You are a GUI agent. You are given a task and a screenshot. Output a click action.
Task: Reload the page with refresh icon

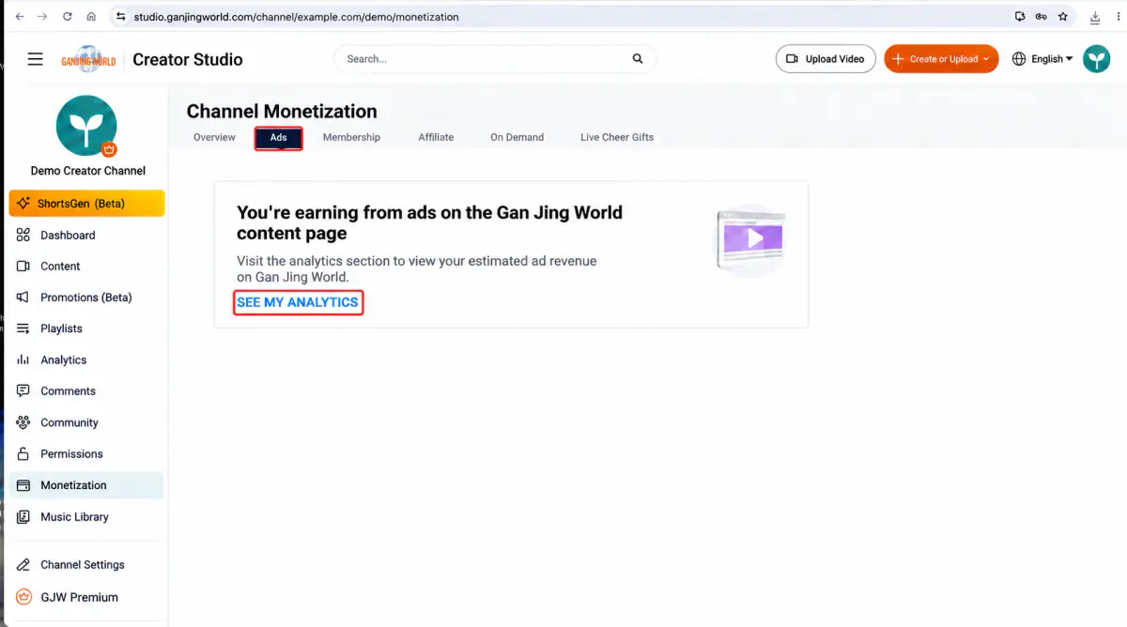(x=68, y=17)
